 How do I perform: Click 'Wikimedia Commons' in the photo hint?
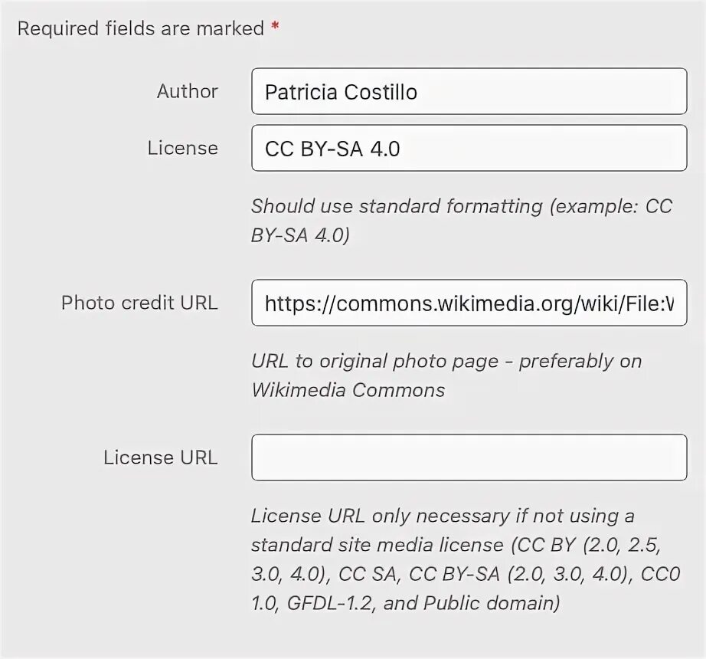[x=348, y=390]
